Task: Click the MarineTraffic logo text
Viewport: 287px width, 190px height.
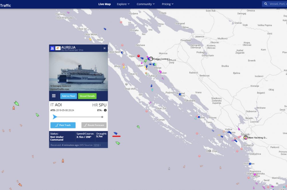Action: click(x=5, y=5)
